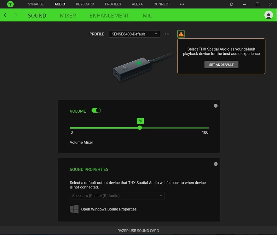Screen dimensions: 277x235
Task: Switch to the Enhancement sub-tab
Action: pyautogui.click(x=109, y=15)
